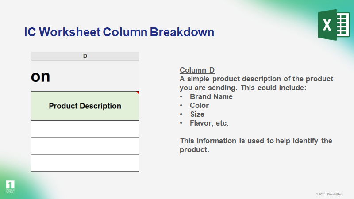The height and width of the screenshot is (199, 354).
Task: Click the red comment indicator triangle
Action: pyautogui.click(x=137, y=92)
